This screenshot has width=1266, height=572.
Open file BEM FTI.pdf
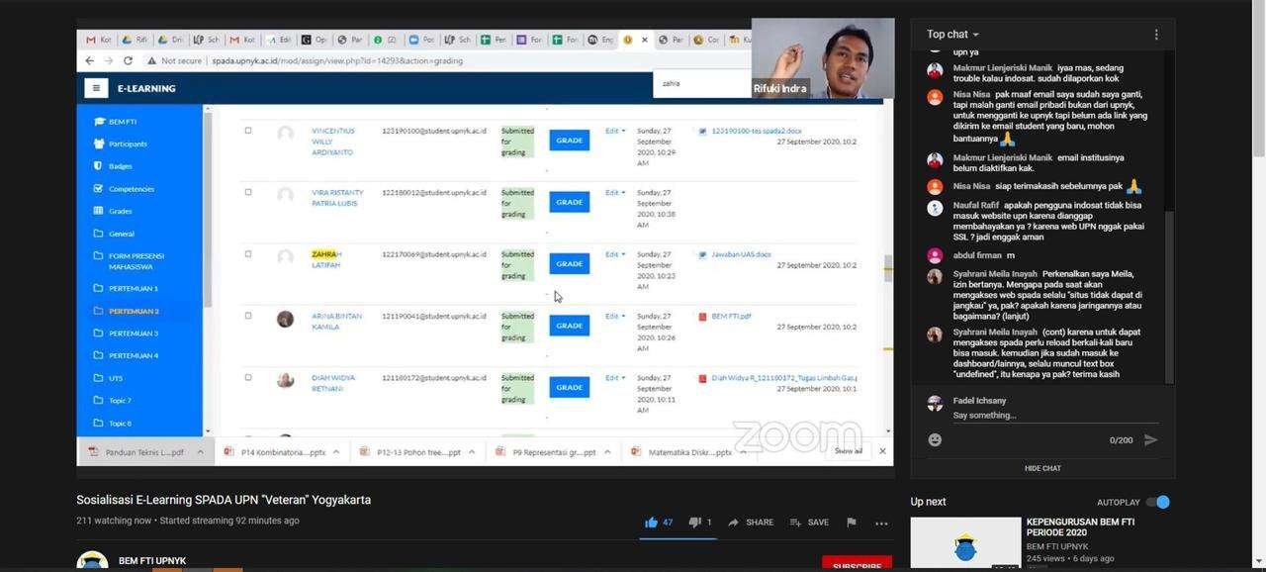pyautogui.click(x=731, y=316)
